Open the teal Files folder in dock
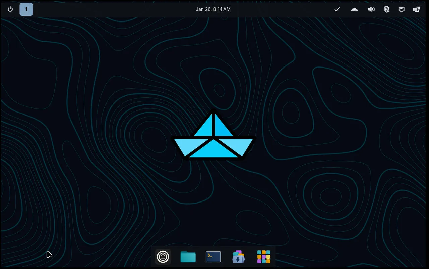This screenshot has height=269, width=429. pos(188,257)
